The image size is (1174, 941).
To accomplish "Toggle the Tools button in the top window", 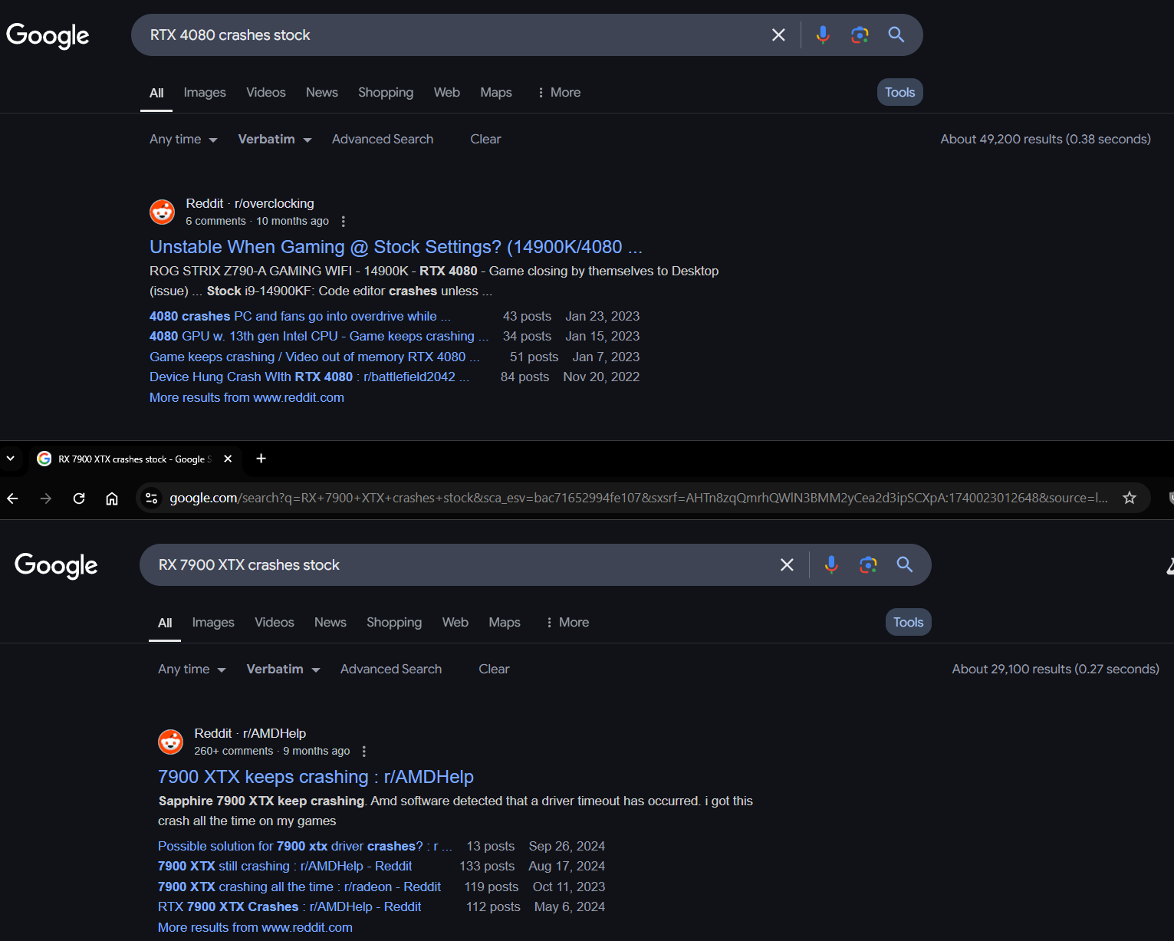I will pos(900,92).
